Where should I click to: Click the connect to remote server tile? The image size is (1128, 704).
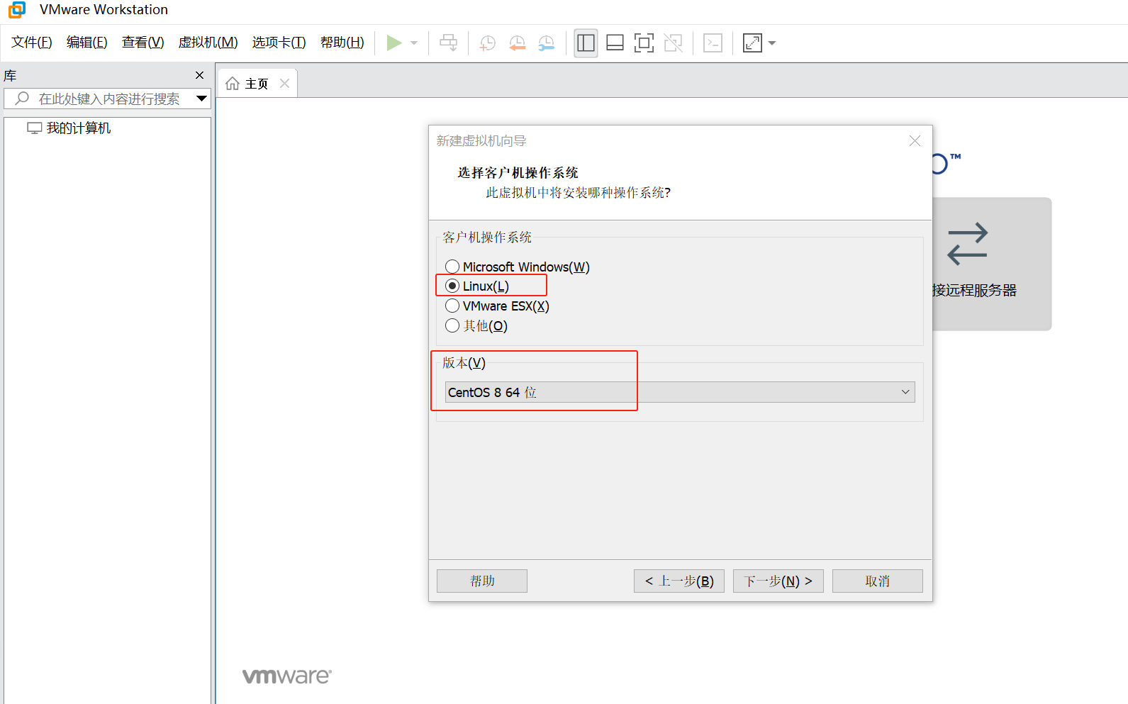pos(991,264)
